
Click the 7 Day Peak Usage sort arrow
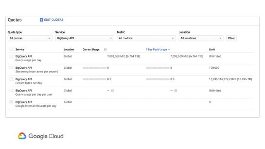[x=169, y=50]
